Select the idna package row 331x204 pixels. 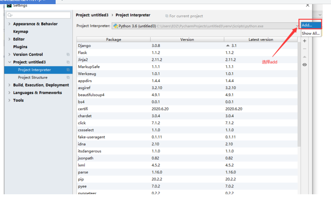point(187,144)
